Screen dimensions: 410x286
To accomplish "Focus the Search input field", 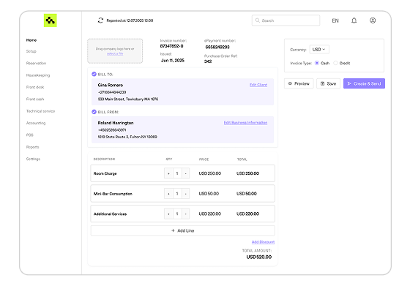I will pyautogui.click(x=286, y=20).
